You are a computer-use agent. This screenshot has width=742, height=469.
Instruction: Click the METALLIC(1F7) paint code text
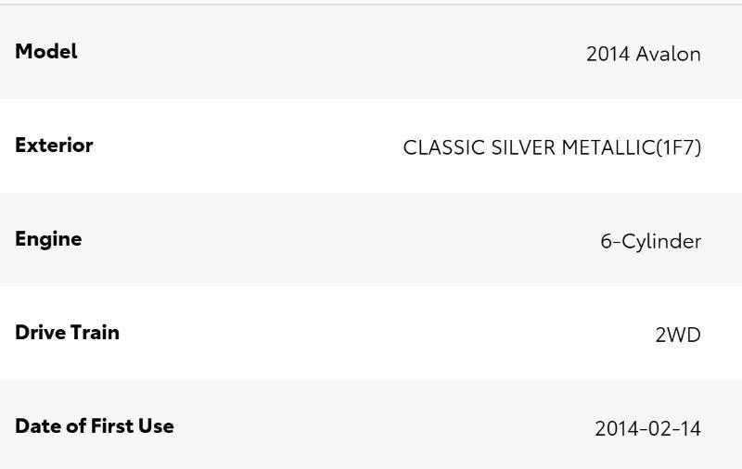pyautogui.click(x=632, y=147)
